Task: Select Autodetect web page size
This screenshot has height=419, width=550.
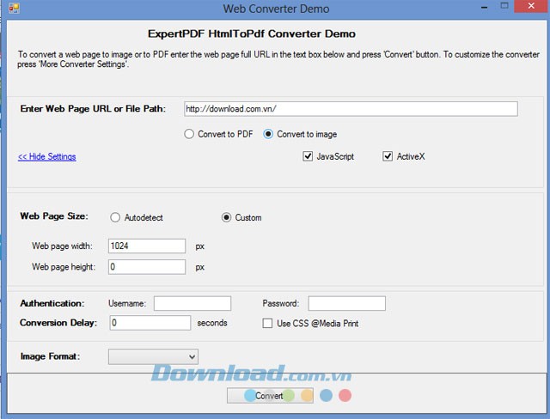Action: coord(115,217)
